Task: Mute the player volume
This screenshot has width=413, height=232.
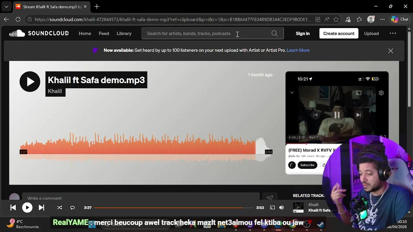Action: click(x=282, y=208)
